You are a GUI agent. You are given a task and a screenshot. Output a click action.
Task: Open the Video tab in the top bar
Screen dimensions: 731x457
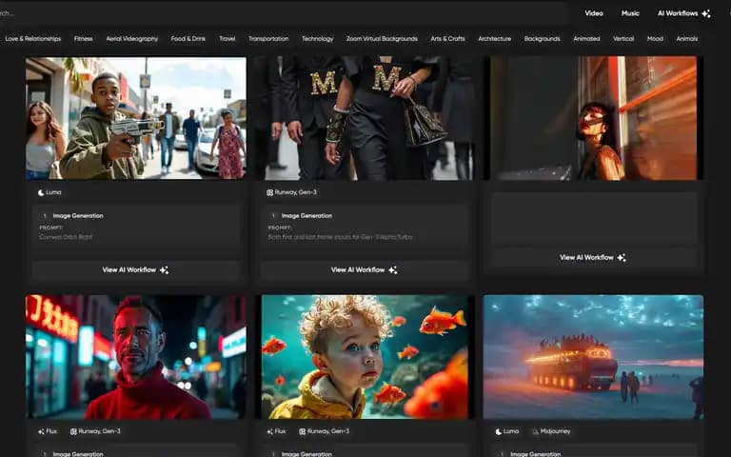pyautogui.click(x=594, y=13)
